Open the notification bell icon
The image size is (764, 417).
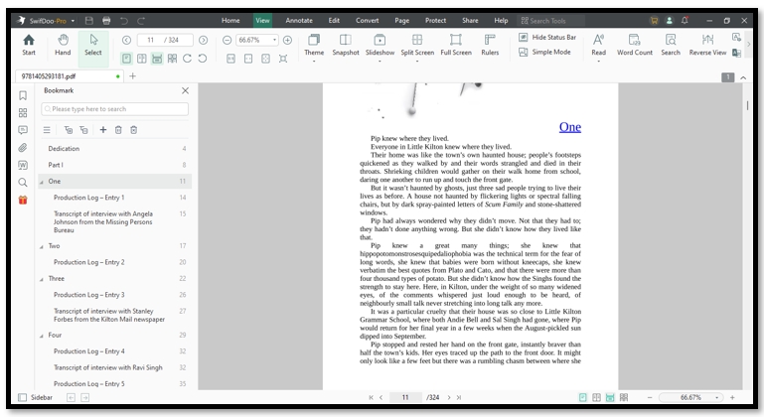[685, 21]
